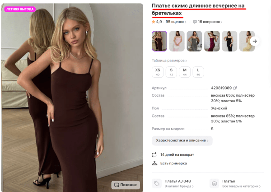The image size is (271, 192).
Task: Choose size M
Action: click(x=185, y=71)
